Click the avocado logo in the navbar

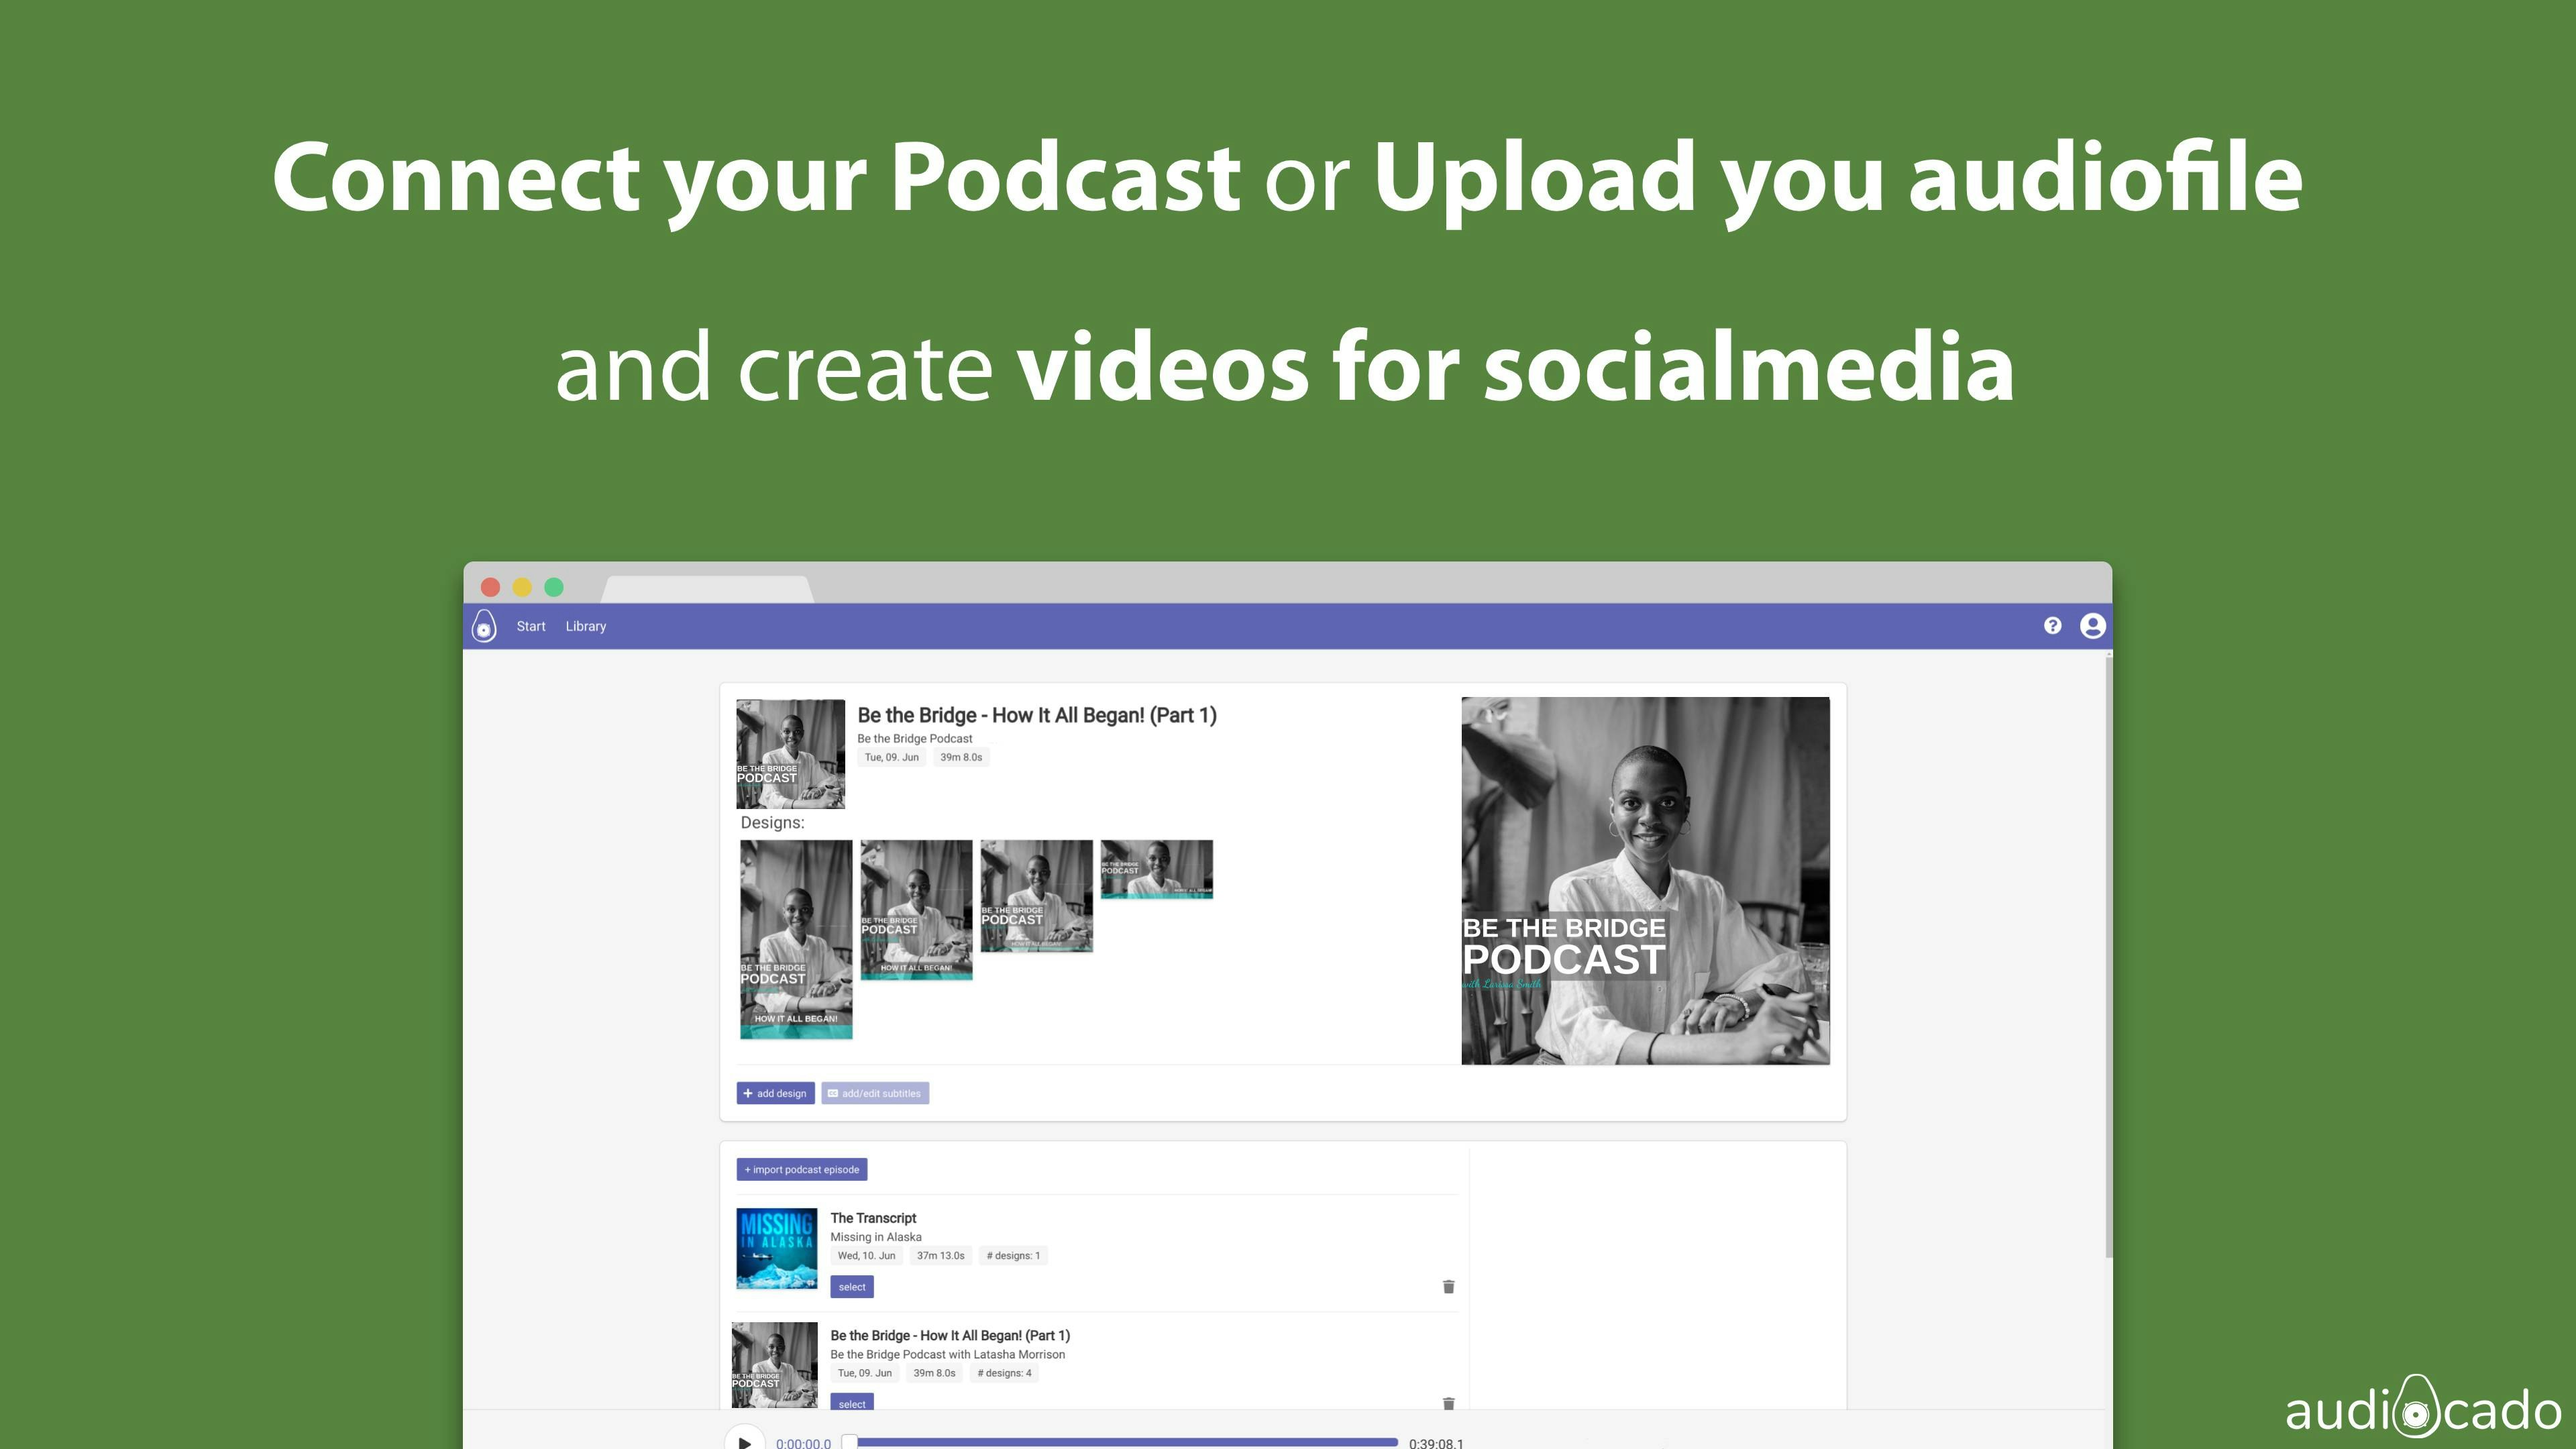(484, 626)
